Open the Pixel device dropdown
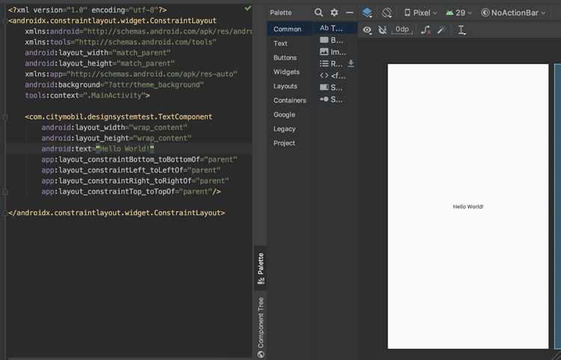 (x=420, y=13)
